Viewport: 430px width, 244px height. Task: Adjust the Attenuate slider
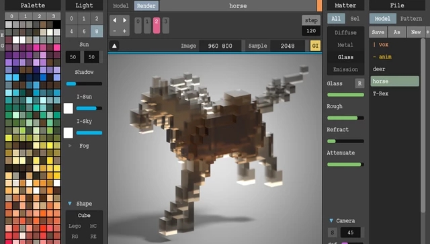point(345,165)
